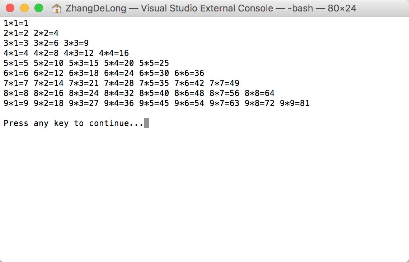Click on the text 1*1=1
This screenshot has width=409, height=262.
(16, 23)
